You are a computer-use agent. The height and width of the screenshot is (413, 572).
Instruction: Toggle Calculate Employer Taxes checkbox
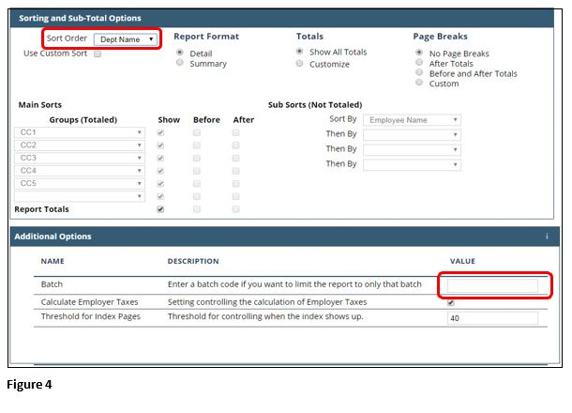click(x=451, y=302)
